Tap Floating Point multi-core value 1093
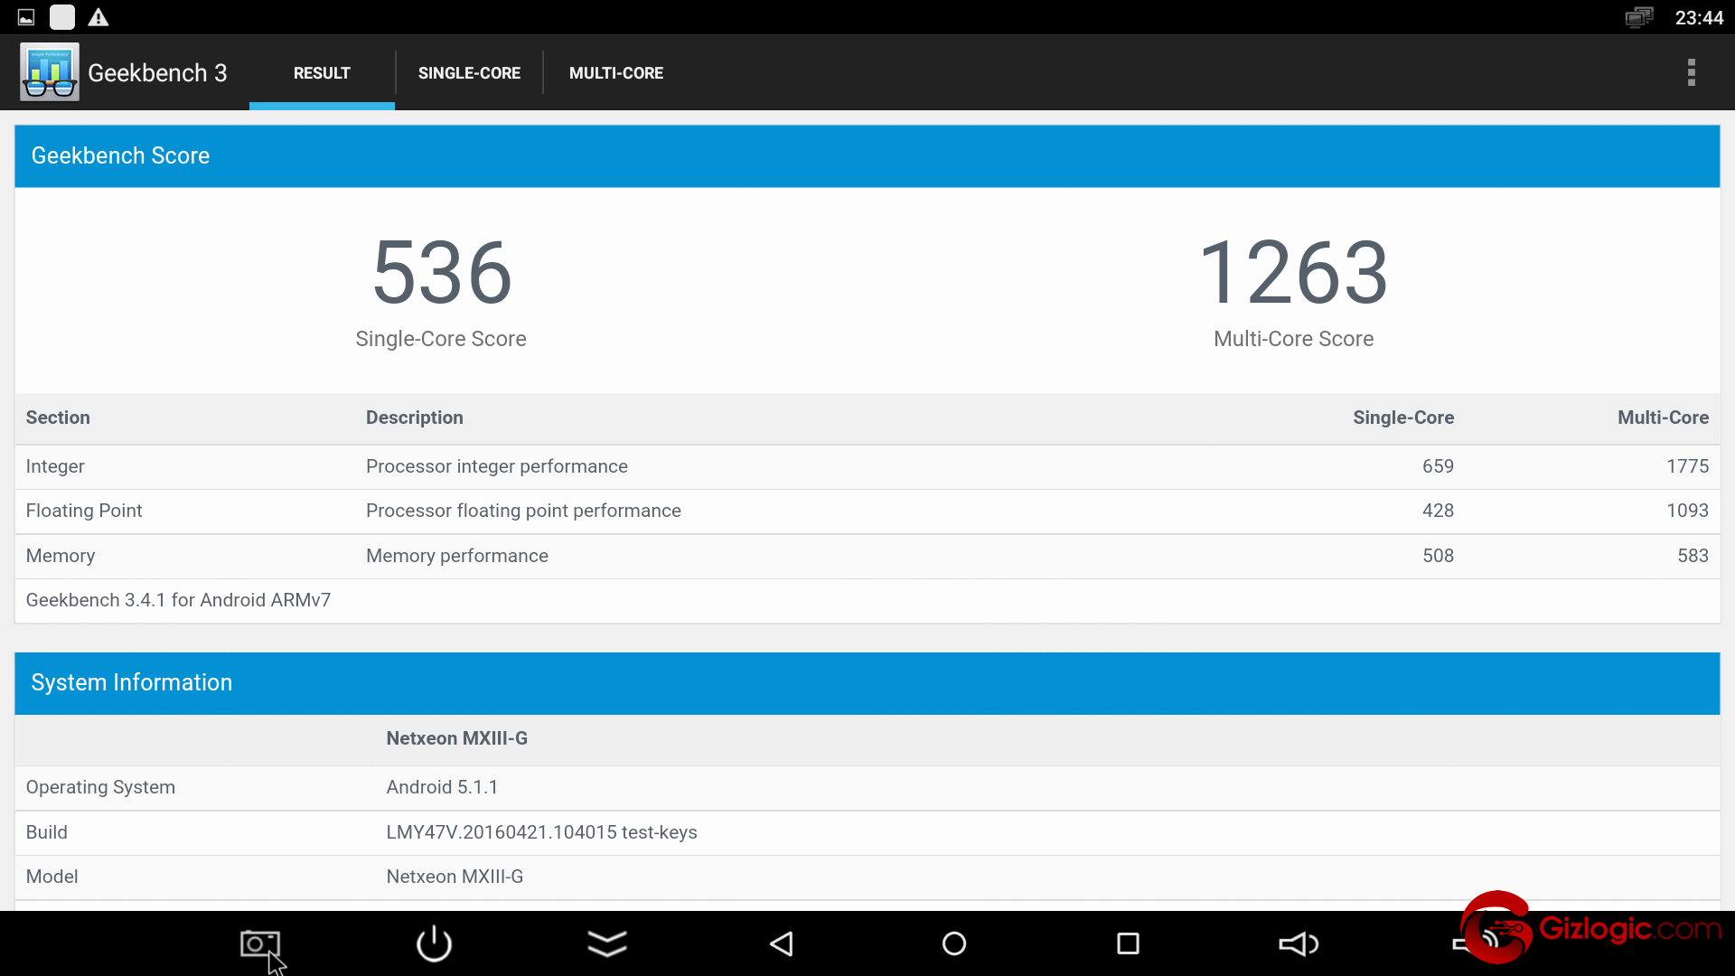The height and width of the screenshot is (976, 1735). click(x=1687, y=511)
